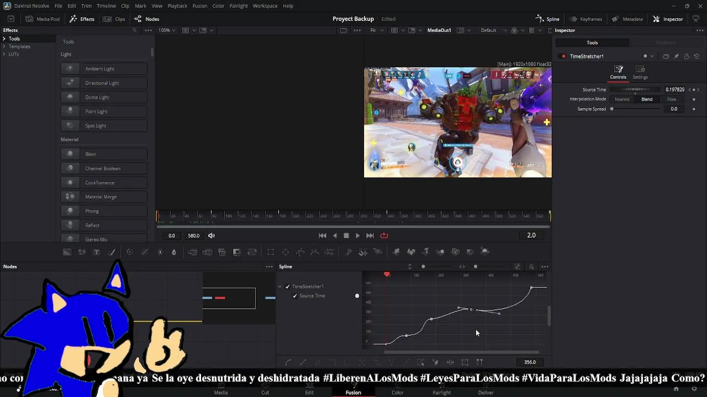Toggle the Sample Spread keyframe diamond
Image resolution: width=707 pixels, height=397 pixels.
pyautogui.click(x=694, y=109)
